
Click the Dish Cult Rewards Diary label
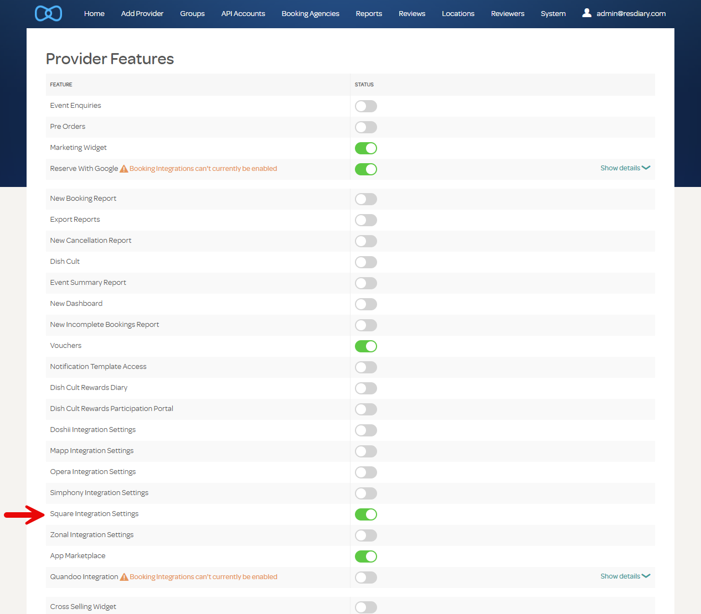tap(89, 388)
